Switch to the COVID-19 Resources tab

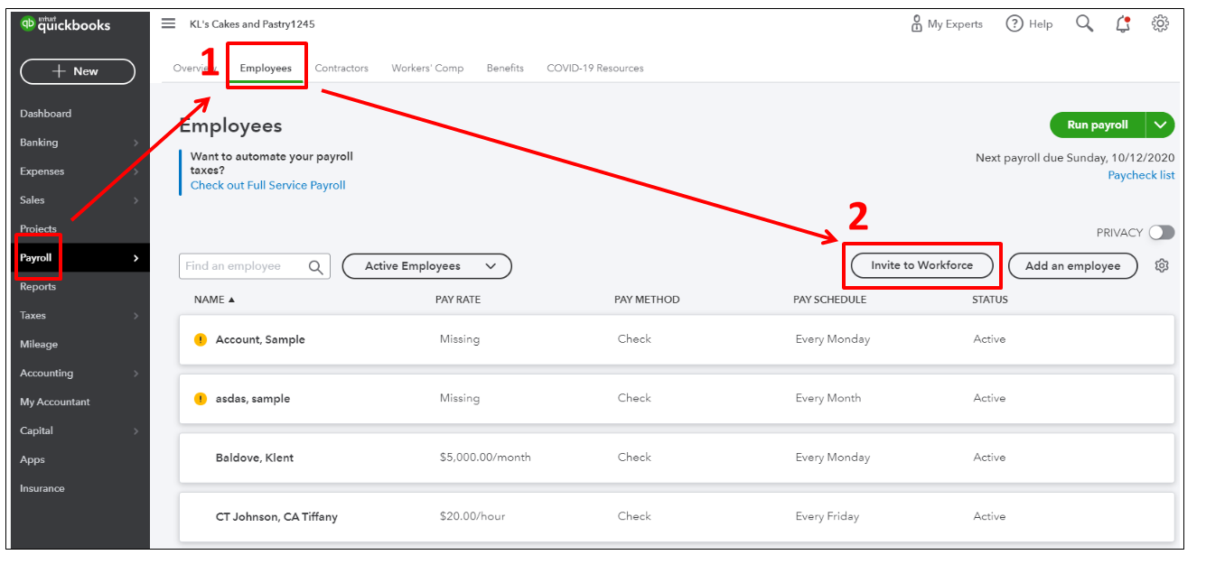tap(595, 69)
